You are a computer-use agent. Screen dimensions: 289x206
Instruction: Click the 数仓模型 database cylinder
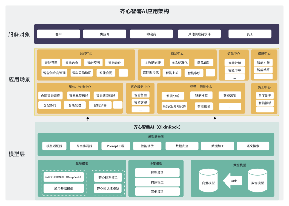(257, 180)
